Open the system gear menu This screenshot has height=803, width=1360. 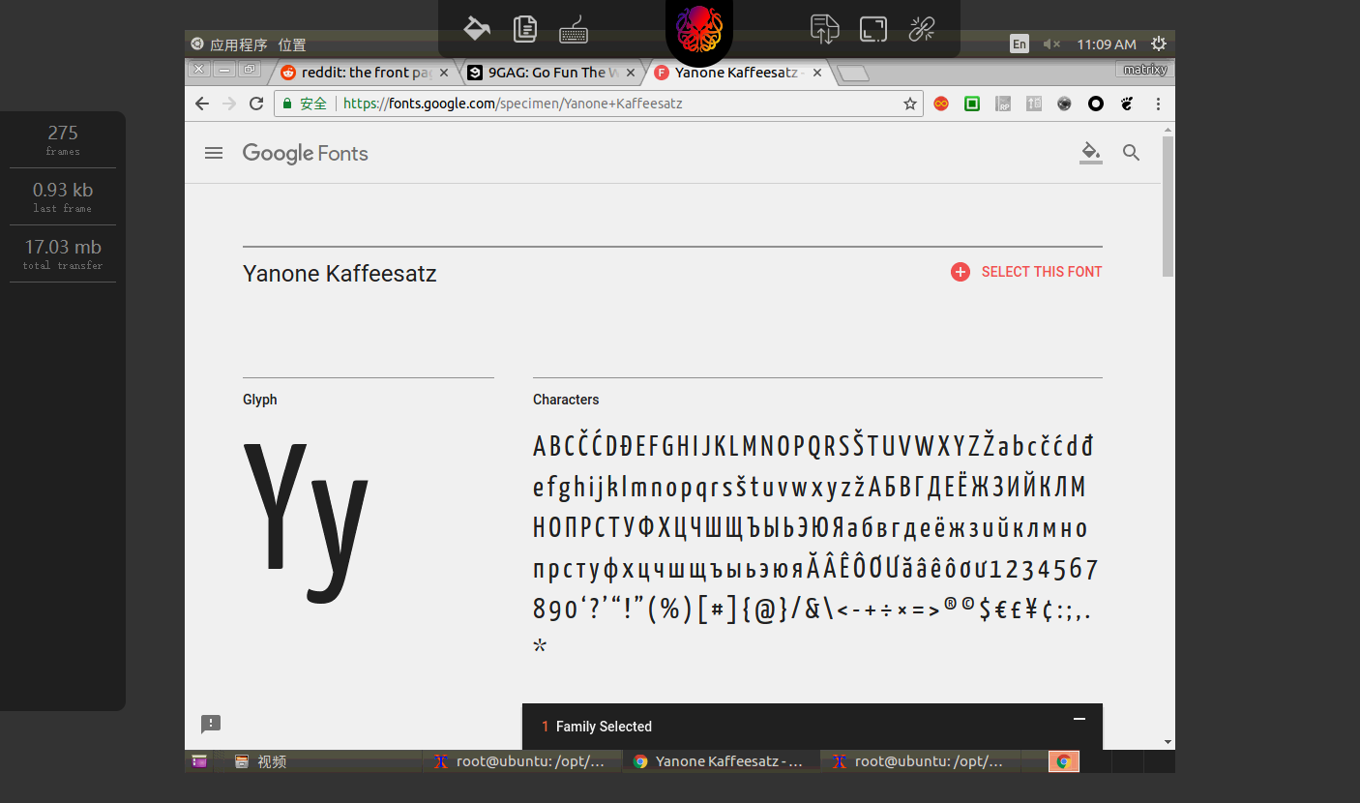[1159, 44]
